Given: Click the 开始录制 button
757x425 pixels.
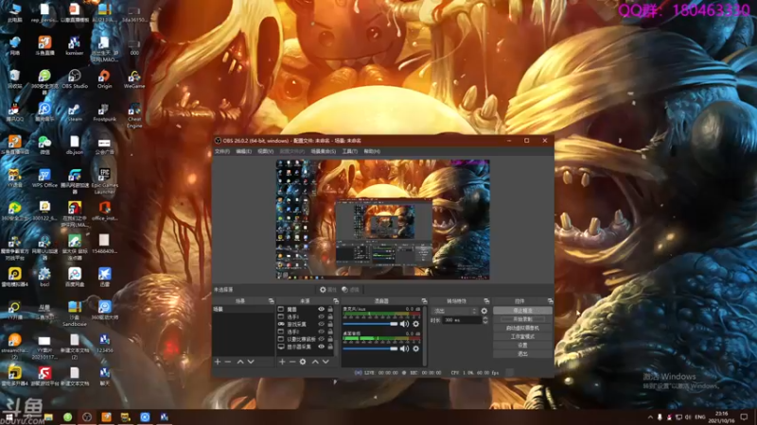Looking at the screenshot, I should [x=522, y=319].
